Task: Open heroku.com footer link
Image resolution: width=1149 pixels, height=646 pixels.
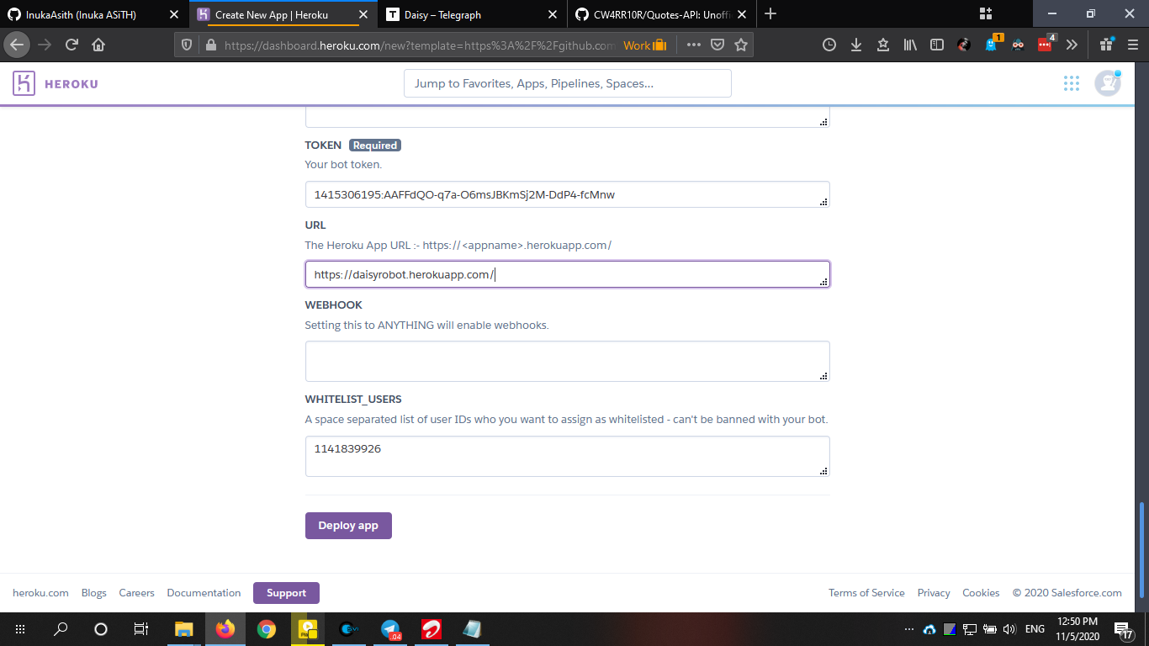Action: tap(40, 593)
